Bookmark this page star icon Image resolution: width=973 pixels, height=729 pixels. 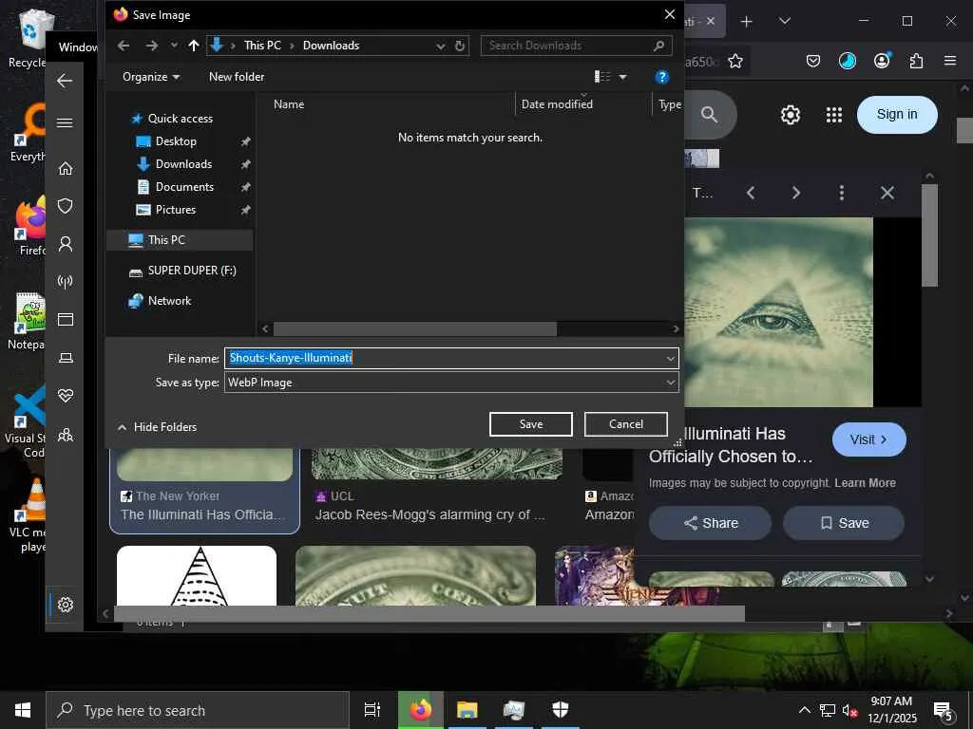[x=735, y=61]
